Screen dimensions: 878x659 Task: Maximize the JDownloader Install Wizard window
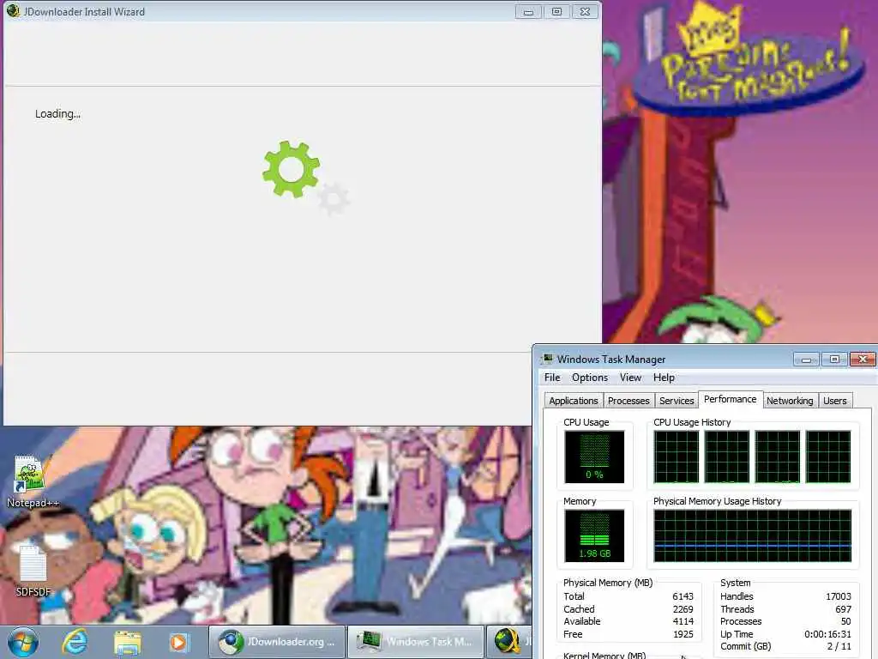(x=556, y=11)
